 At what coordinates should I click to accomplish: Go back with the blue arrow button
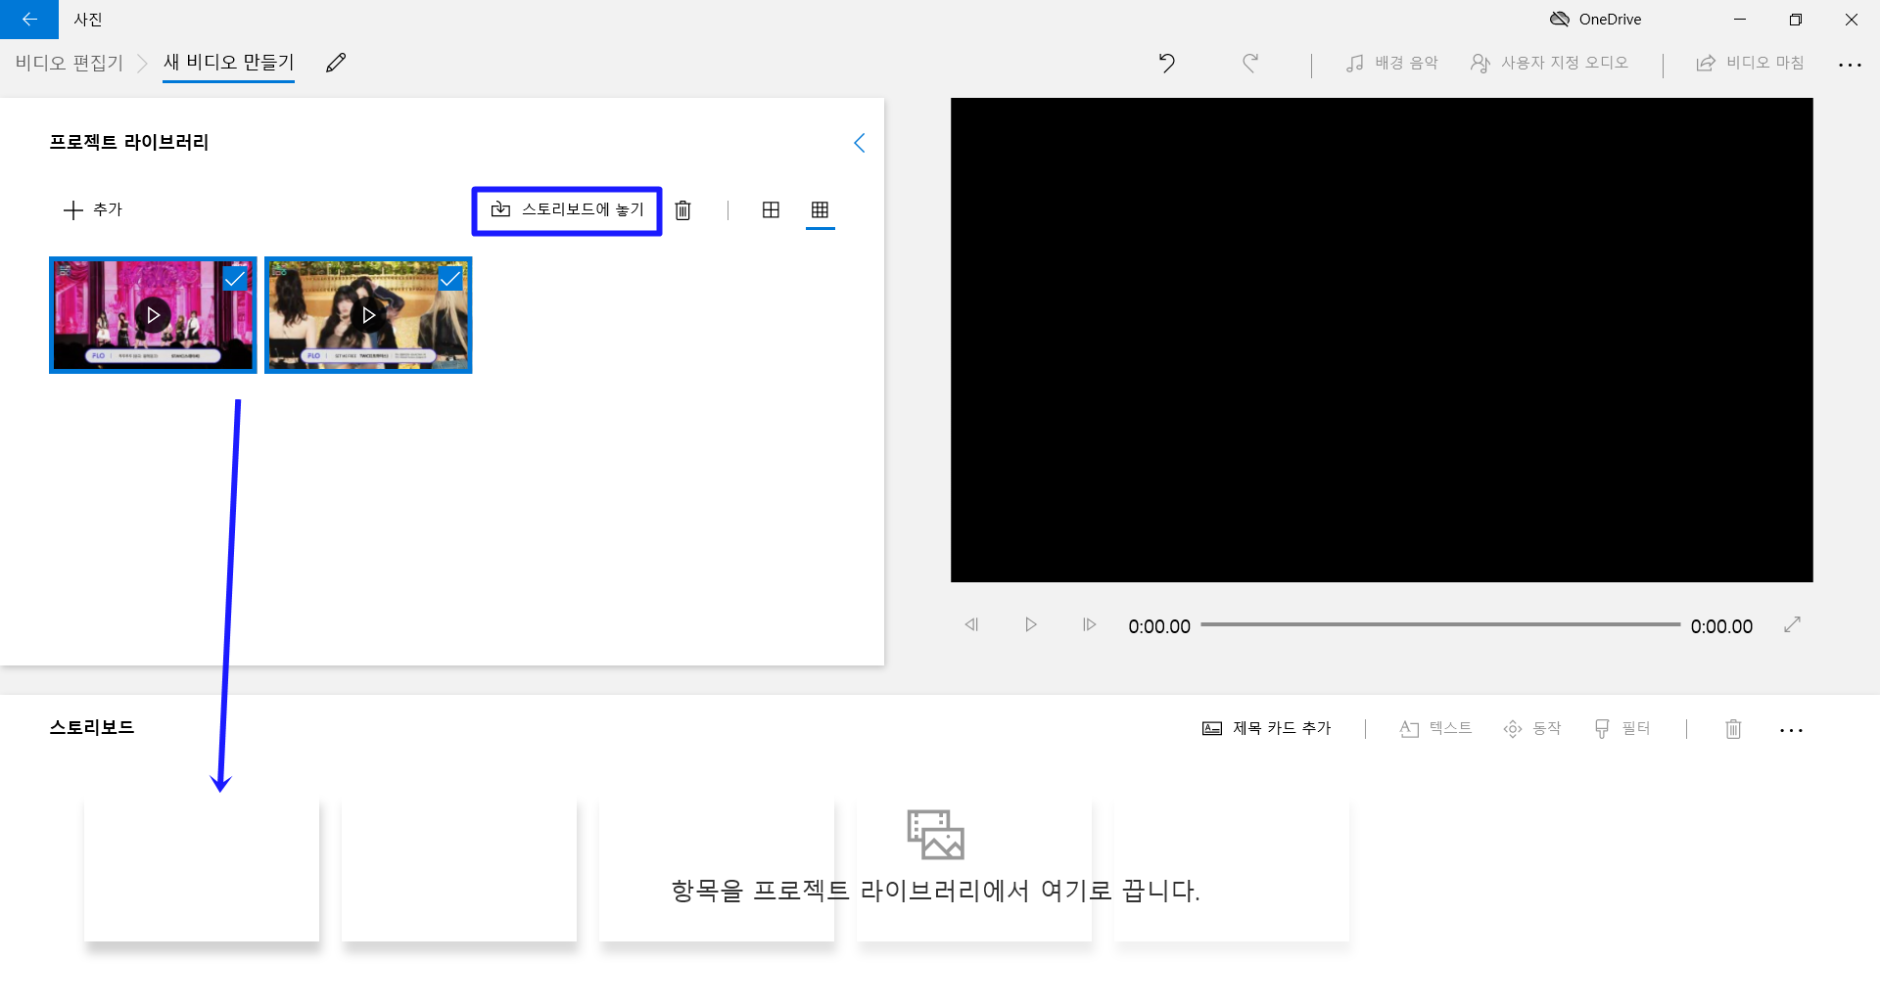click(29, 20)
